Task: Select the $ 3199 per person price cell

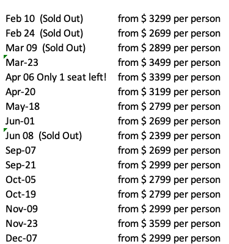Action: tap(169, 92)
